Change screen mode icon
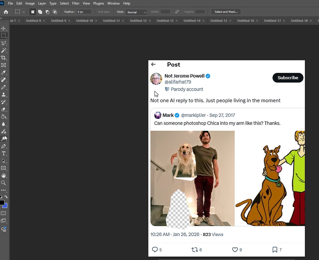The height and width of the screenshot is (260, 319). tap(3, 221)
